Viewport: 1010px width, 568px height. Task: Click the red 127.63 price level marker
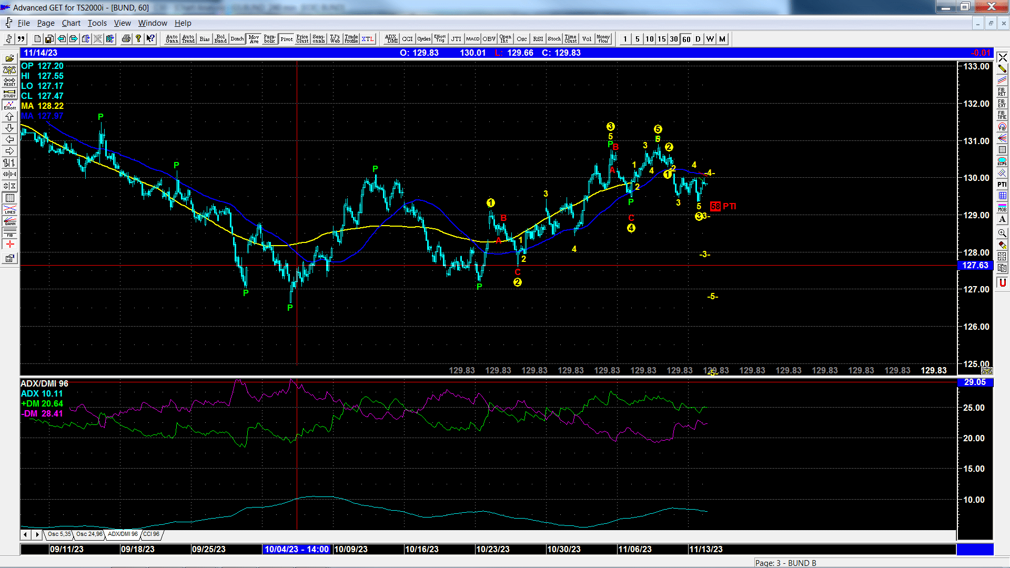tap(975, 266)
